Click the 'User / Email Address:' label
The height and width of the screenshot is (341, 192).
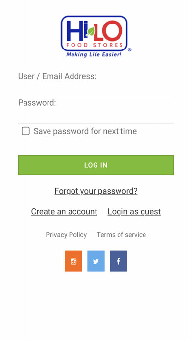click(57, 76)
